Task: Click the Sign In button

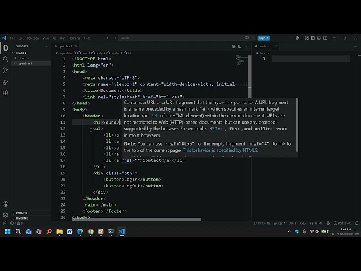Action: [264, 38]
